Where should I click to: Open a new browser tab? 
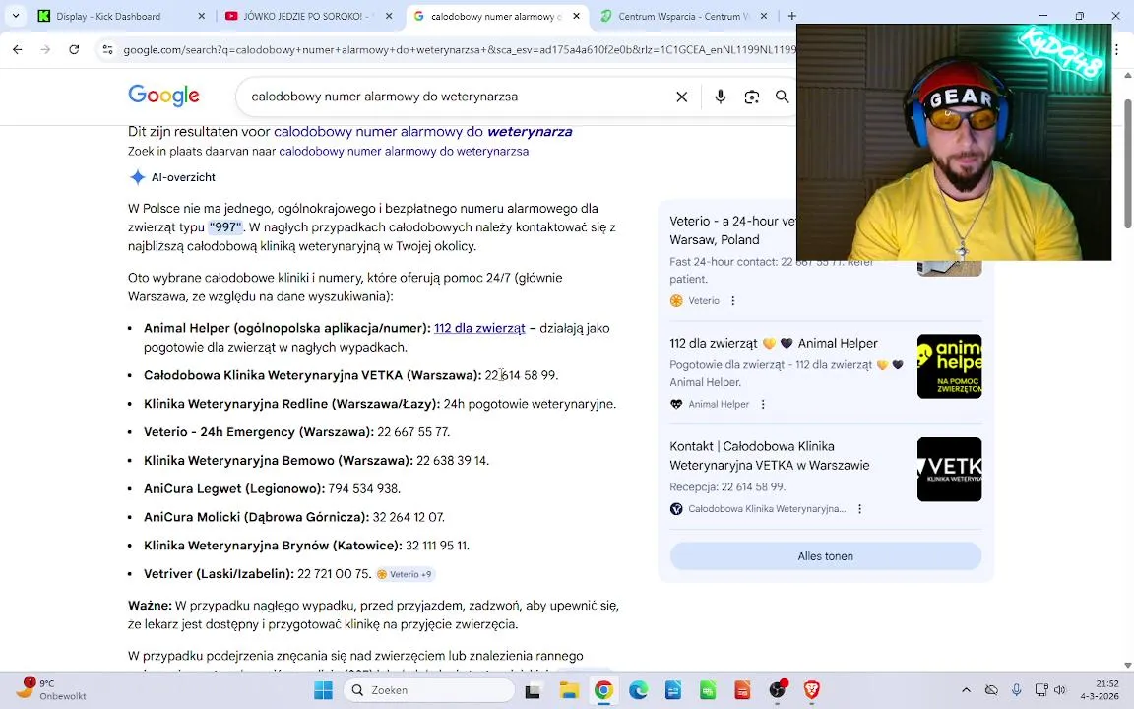click(791, 16)
